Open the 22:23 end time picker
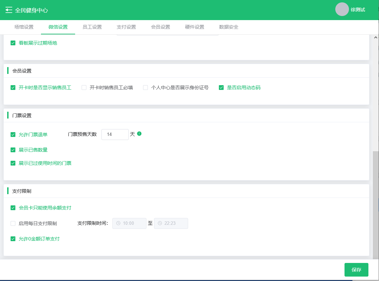Viewport: 379px width, 281px height. point(171,223)
